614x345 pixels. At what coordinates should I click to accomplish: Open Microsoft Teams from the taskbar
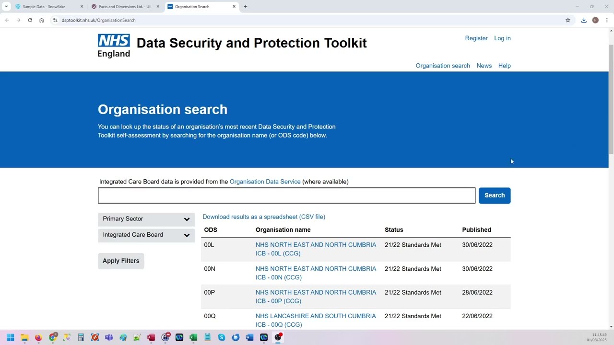[109, 337]
